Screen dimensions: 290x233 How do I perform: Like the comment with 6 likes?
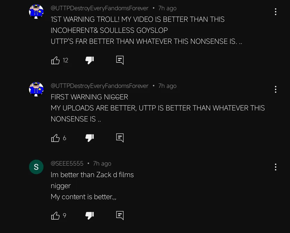(55, 138)
